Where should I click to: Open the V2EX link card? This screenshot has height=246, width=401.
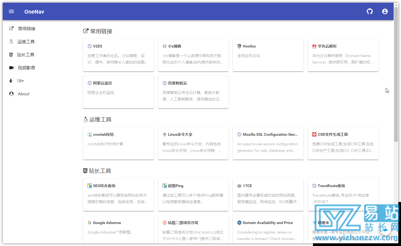click(118, 55)
